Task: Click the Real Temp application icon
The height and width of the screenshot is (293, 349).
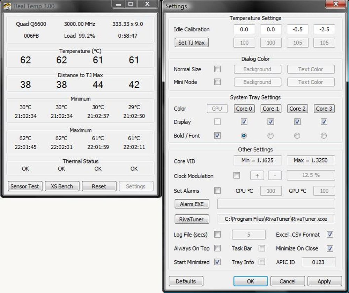Action: (7, 6)
